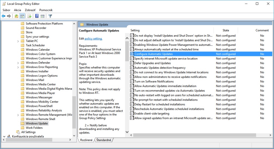This screenshot has height=149, width=274.
Task: Click the Configure Automatic Updates policy icon
Action: 132,54
